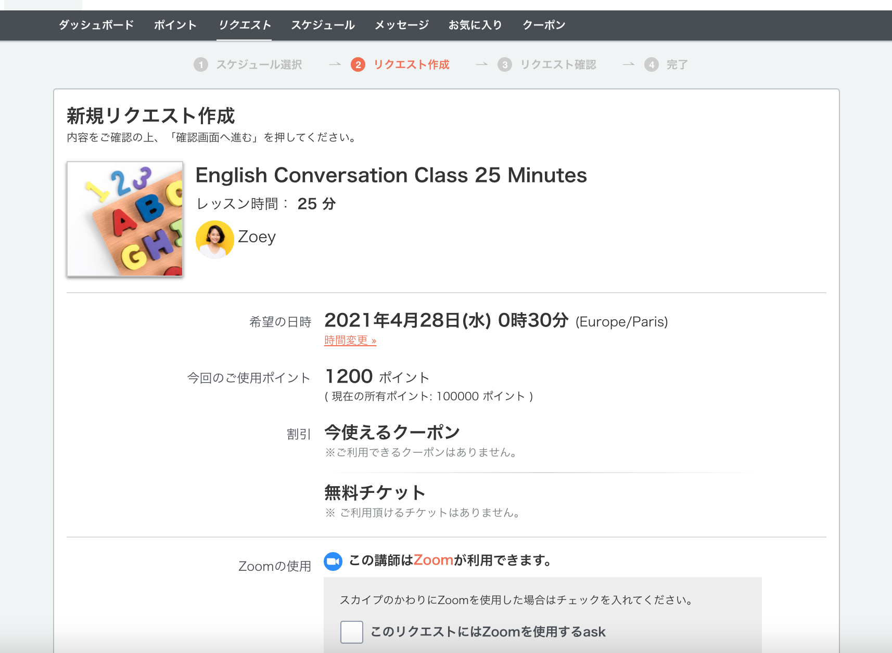Click Zoey's profile avatar
Screen dimensions: 892x653
point(214,239)
